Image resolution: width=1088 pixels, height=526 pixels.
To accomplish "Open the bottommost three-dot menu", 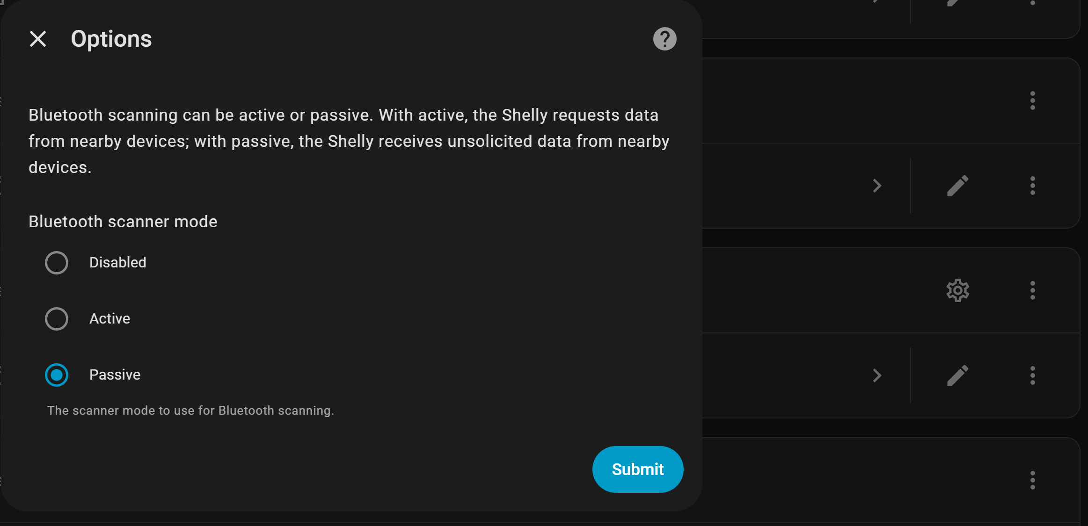I will pos(1032,480).
